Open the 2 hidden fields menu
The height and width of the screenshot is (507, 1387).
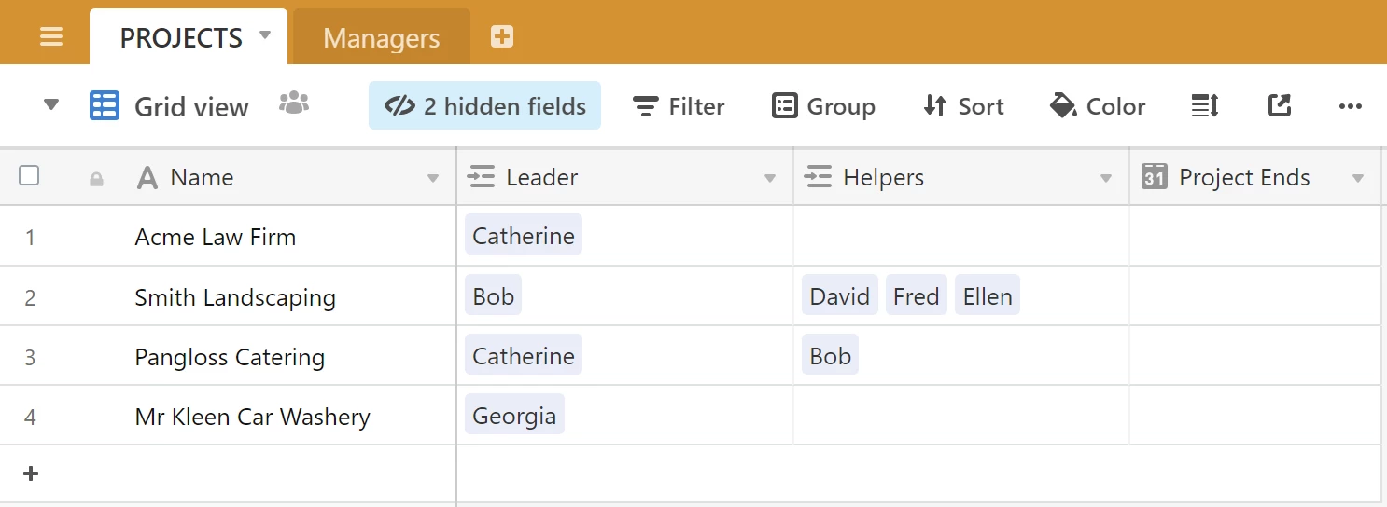[x=484, y=106]
